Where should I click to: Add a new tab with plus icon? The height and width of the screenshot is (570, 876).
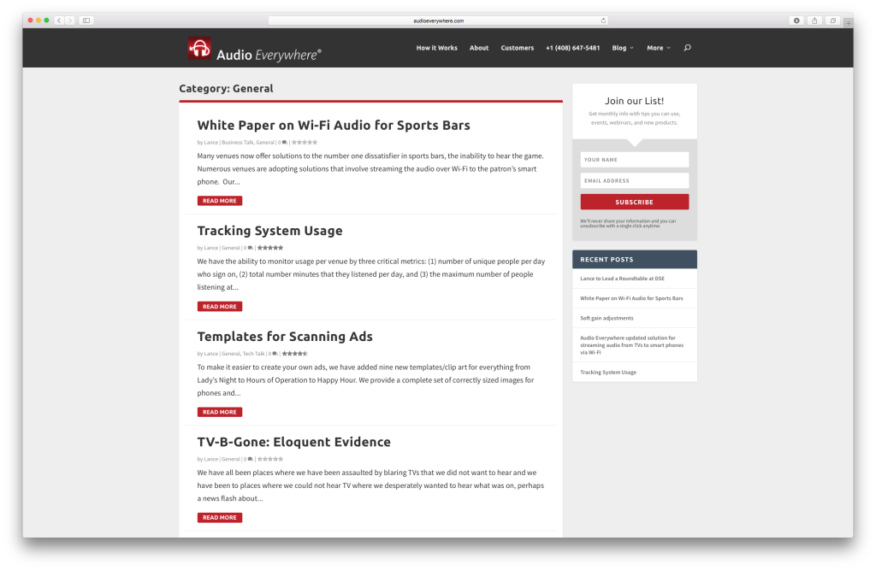tap(848, 23)
